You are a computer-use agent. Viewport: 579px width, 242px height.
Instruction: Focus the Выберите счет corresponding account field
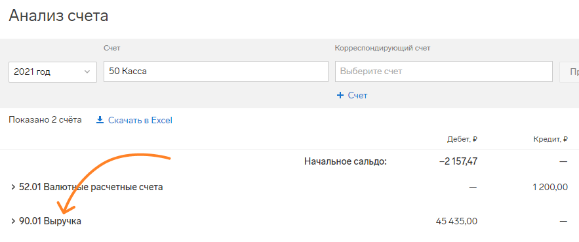point(443,71)
